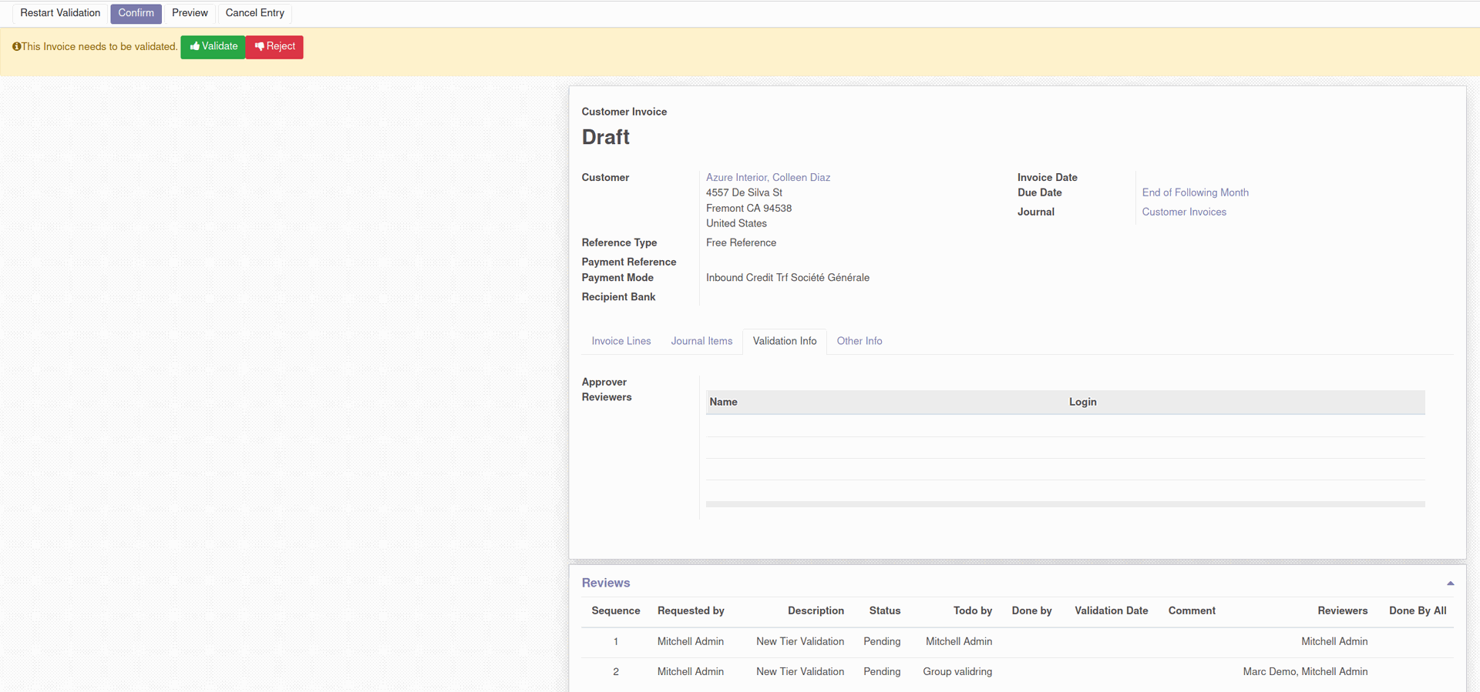Click the Free Reference value
Screen dimensions: 1480x692
(741, 243)
